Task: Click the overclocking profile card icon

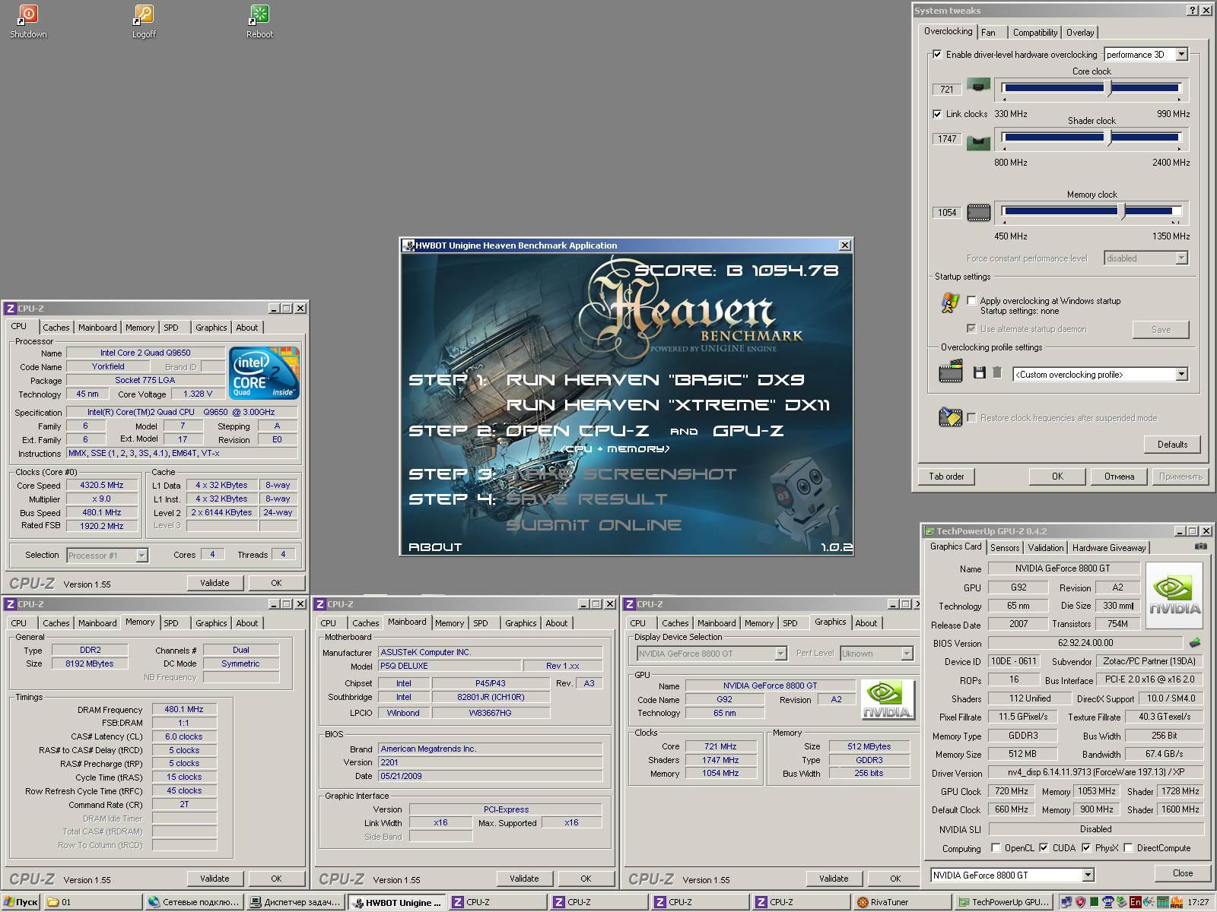Action: (x=951, y=372)
